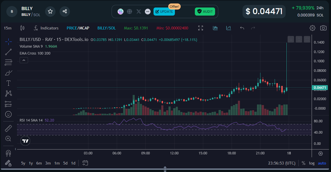
Task: Click the BILLY/USD chart title
Action: click(x=54, y=40)
